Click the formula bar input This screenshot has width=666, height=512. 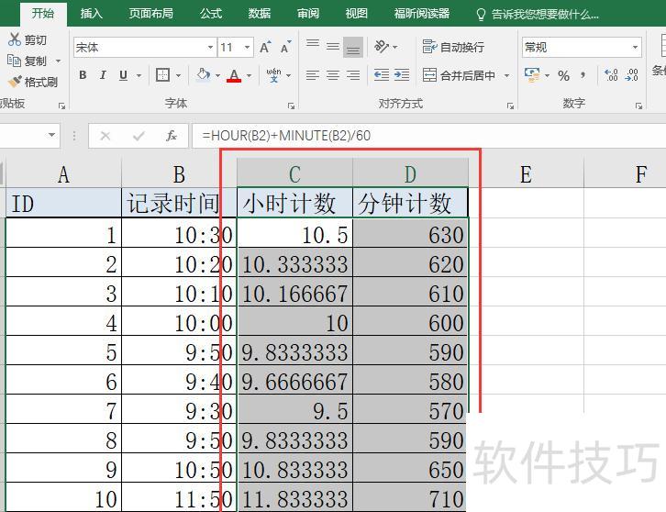pos(429,136)
